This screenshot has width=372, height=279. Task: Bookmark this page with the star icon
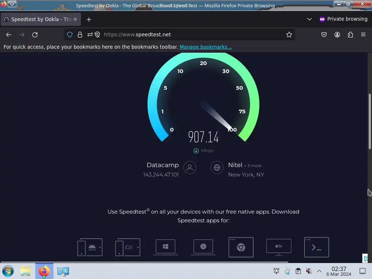coord(289,35)
